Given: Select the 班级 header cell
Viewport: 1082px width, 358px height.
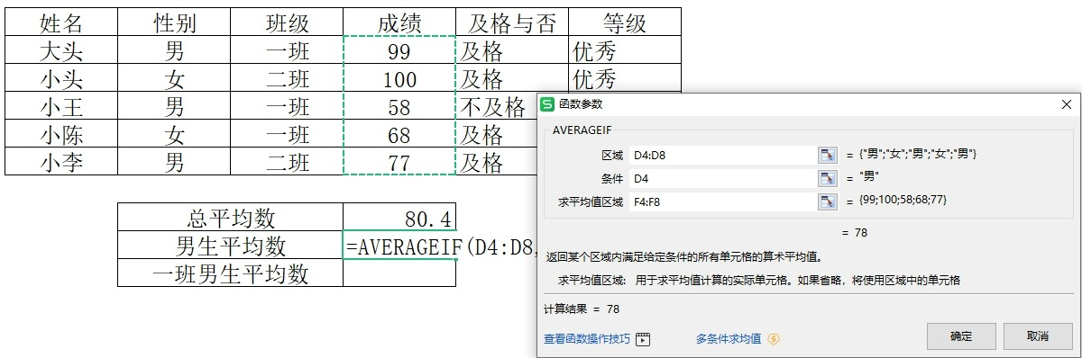Looking at the screenshot, I should pyautogui.click(x=287, y=22).
